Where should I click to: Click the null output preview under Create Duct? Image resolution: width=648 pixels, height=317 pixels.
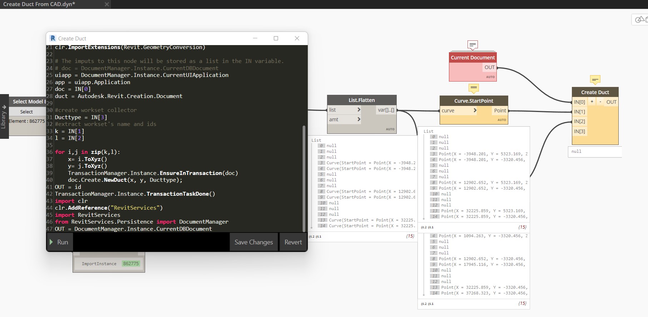click(x=595, y=151)
